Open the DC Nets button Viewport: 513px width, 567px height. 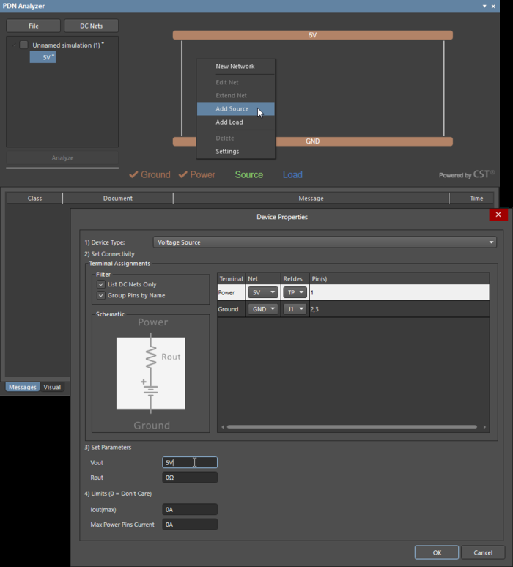pyautogui.click(x=91, y=26)
